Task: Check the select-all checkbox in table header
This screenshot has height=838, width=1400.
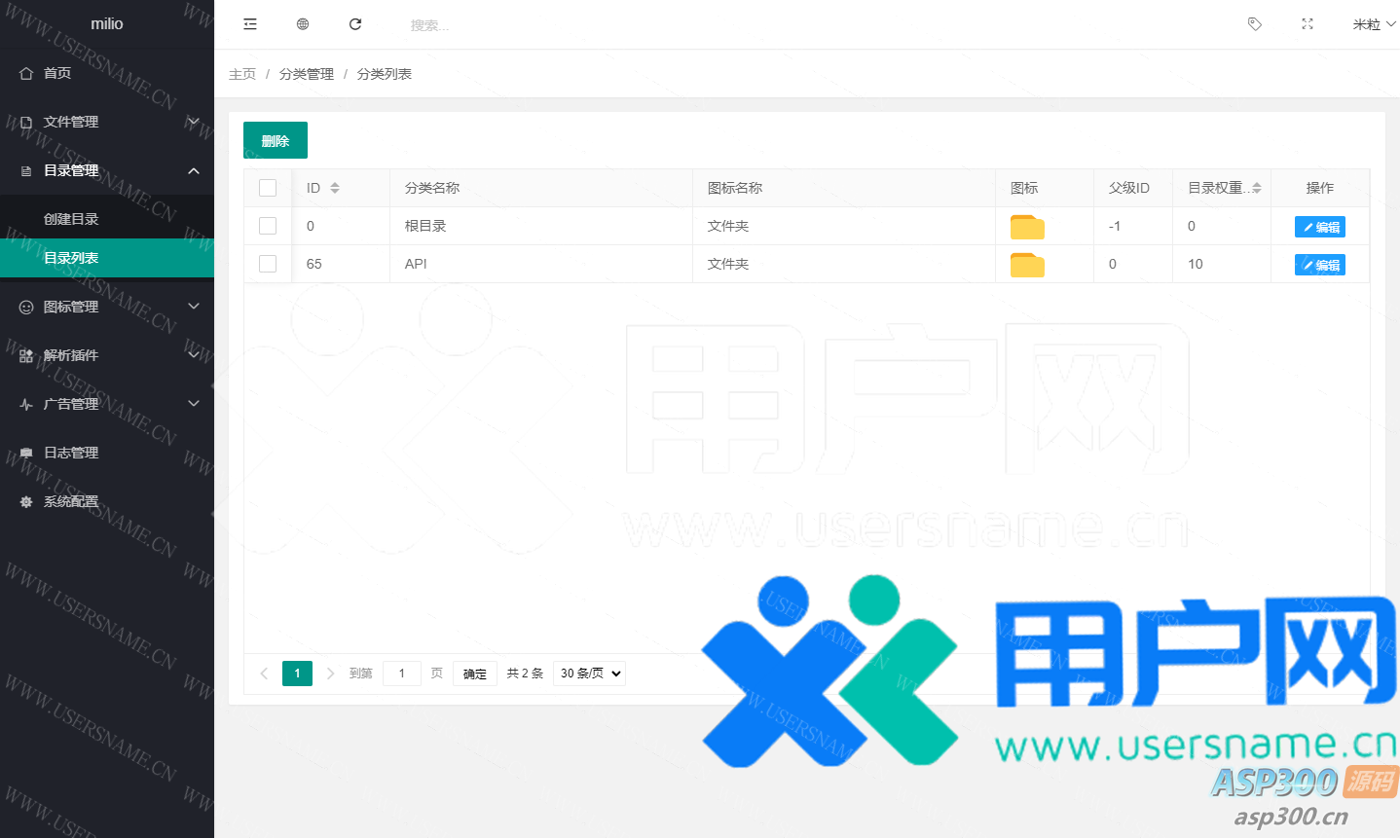Action: 268,188
